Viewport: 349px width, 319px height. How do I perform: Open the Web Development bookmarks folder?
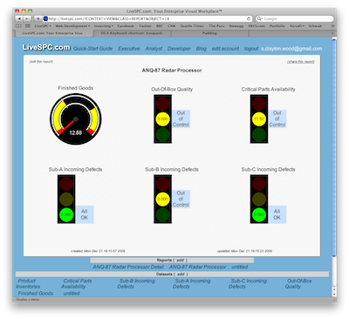(72, 26)
